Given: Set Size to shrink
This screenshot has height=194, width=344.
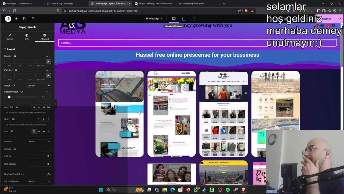Looking at the screenshot, I should tap(44, 131).
